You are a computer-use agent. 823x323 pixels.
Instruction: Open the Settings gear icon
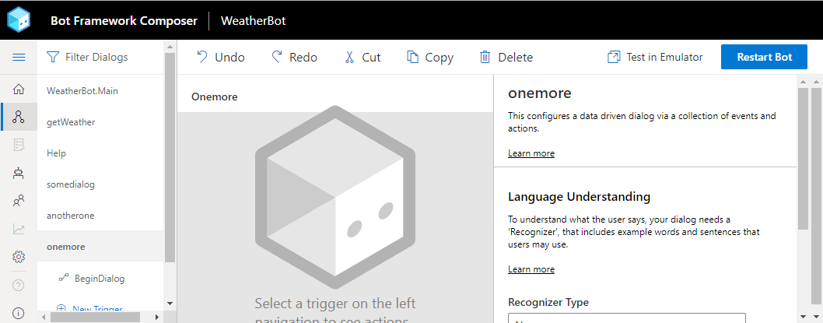[19, 257]
